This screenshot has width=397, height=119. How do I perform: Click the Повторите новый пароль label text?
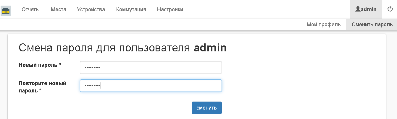[42, 83]
